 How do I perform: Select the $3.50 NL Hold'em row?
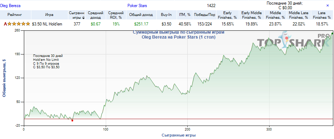(167, 24)
